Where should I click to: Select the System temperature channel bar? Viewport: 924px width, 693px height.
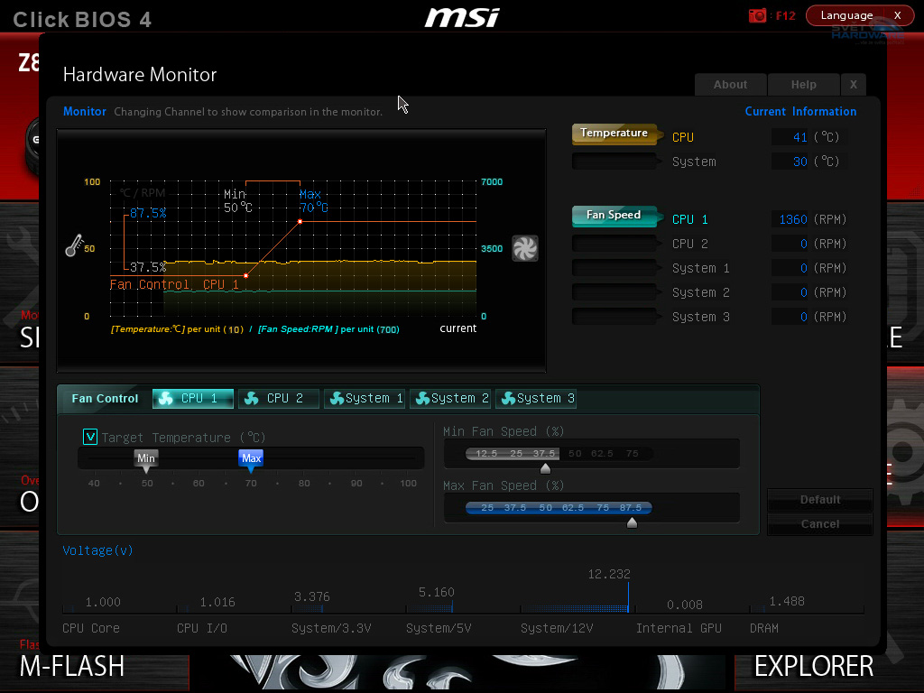[x=614, y=161]
